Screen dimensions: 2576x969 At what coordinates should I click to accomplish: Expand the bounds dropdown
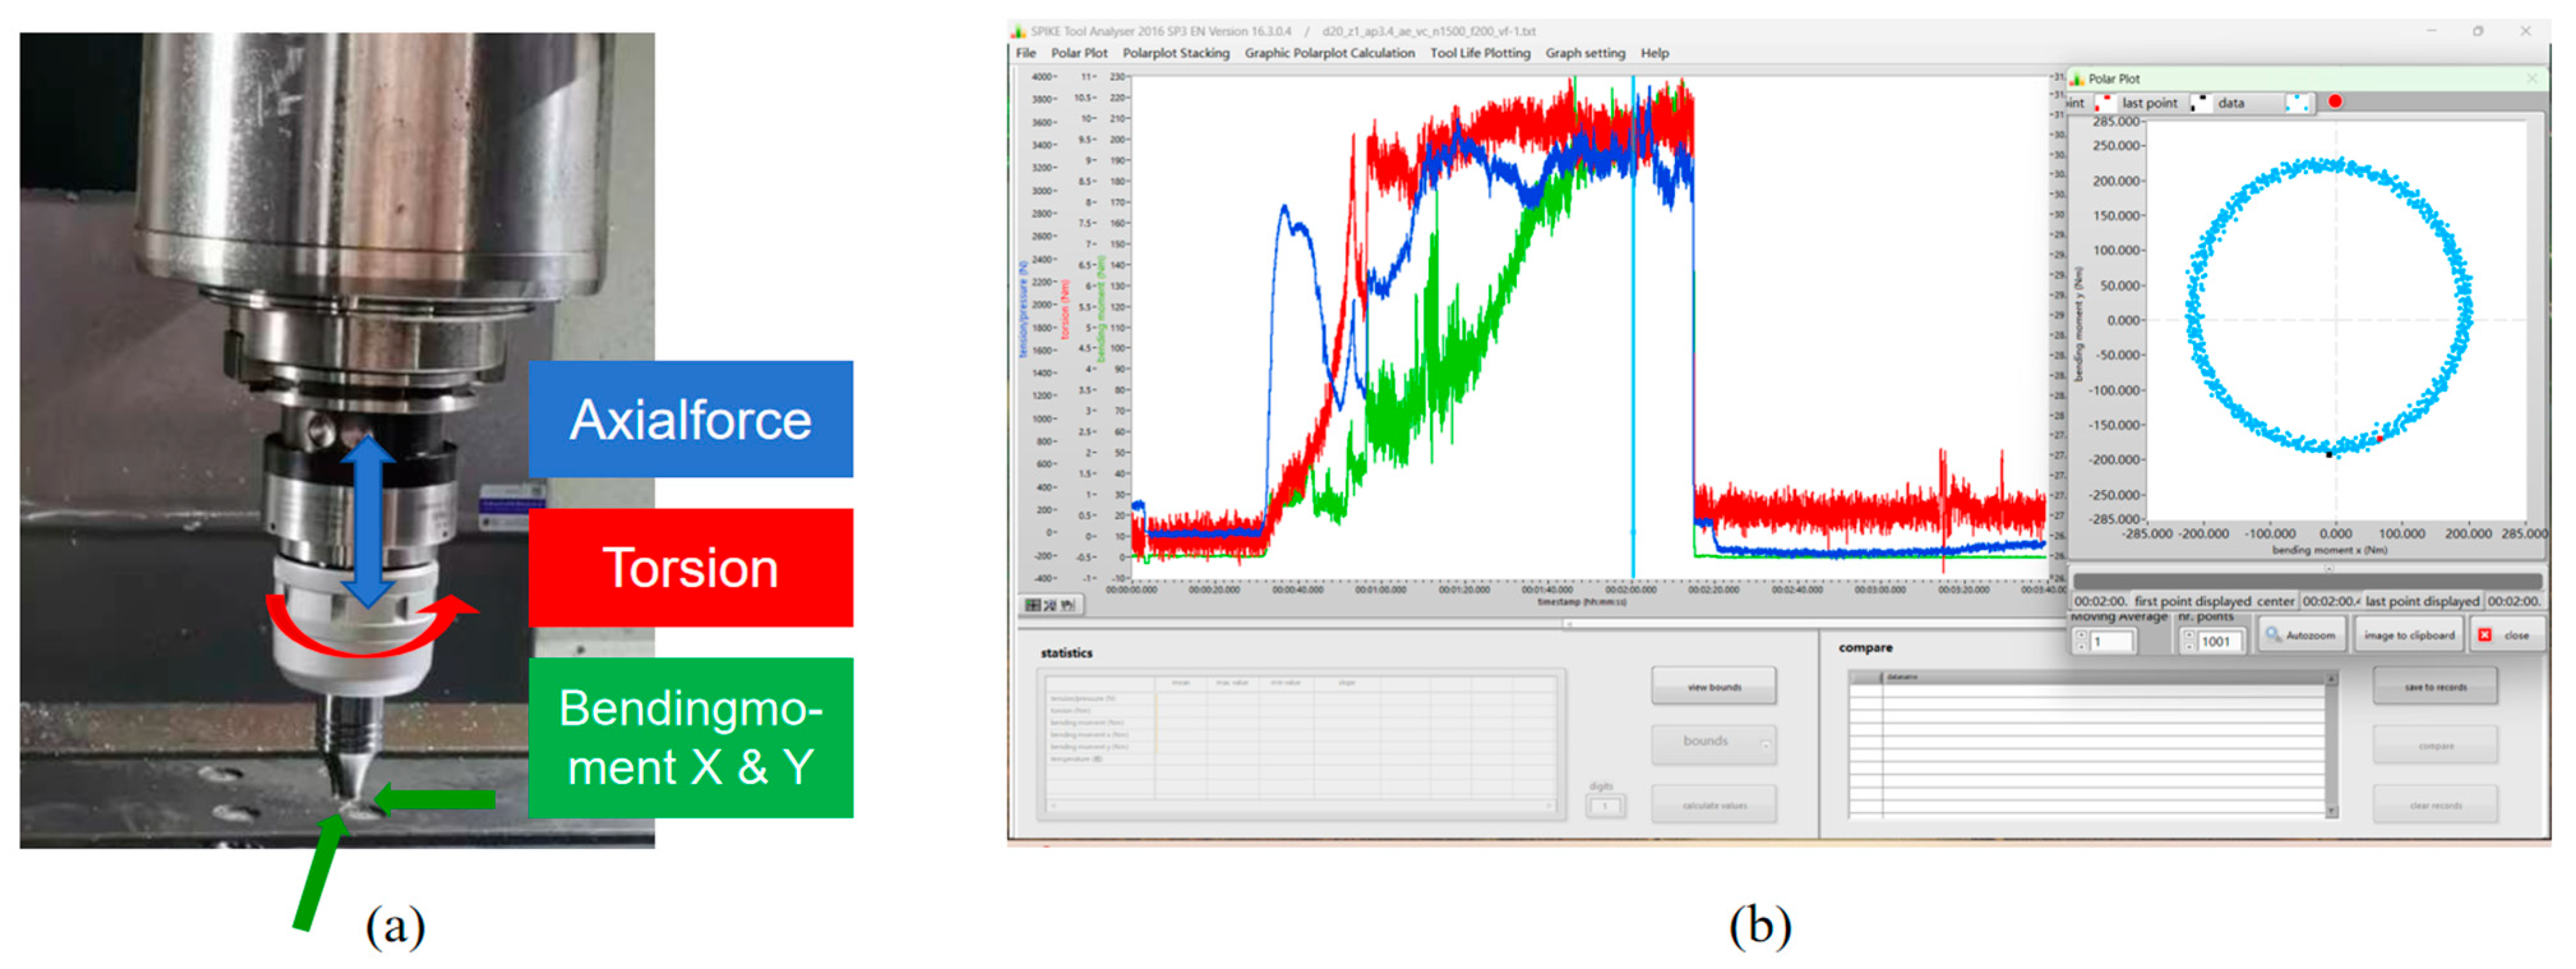coord(1765,746)
